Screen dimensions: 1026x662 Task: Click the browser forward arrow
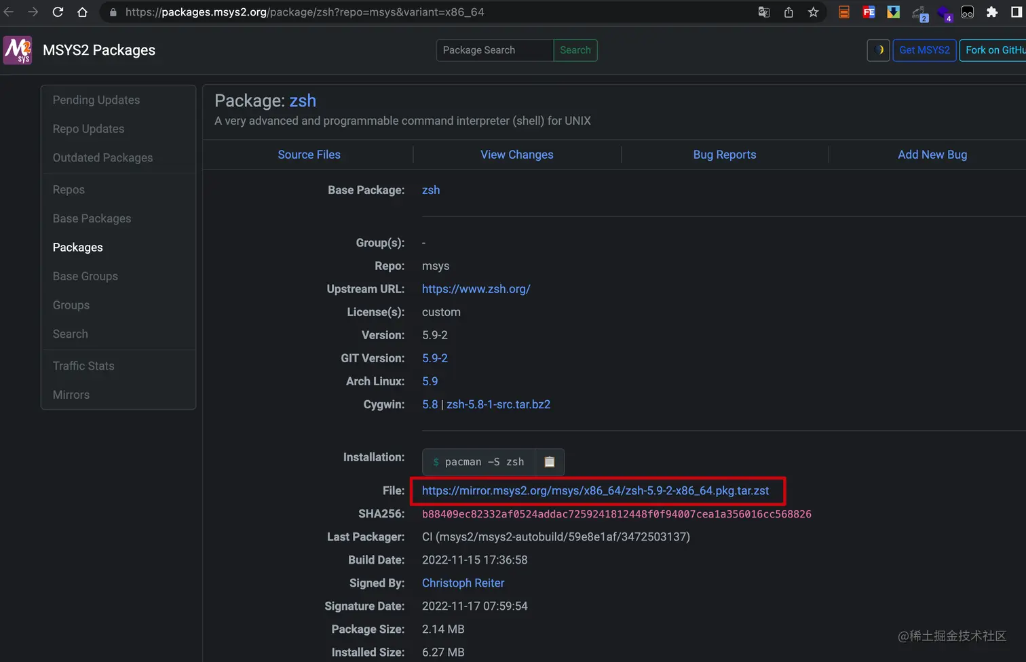point(33,12)
